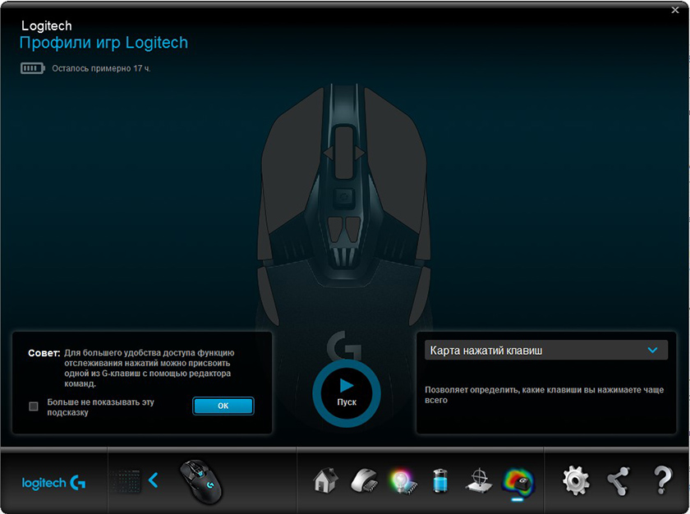
Task: Open surface tuning crosshair icon
Action: click(x=479, y=481)
